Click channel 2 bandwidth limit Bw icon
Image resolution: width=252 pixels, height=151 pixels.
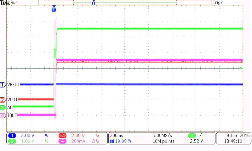click(x=97, y=136)
